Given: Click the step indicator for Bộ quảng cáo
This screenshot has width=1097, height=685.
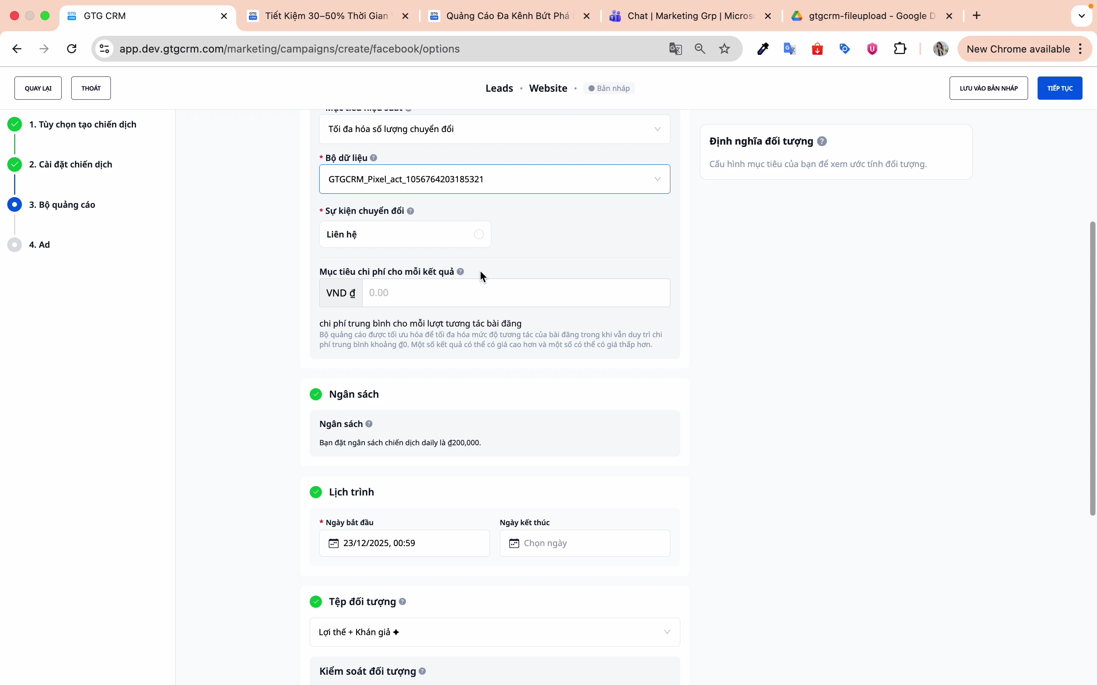Looking at the screenshot, I should pyautogui.click(x=14, y=204).
